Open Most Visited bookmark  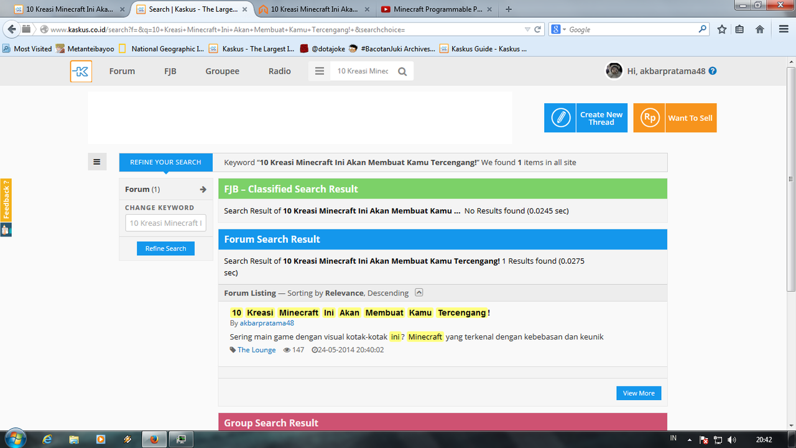[28, 49]
